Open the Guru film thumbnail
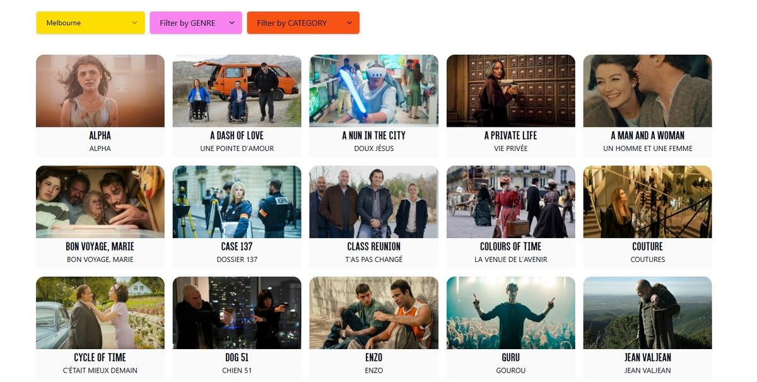 (511, 313)
